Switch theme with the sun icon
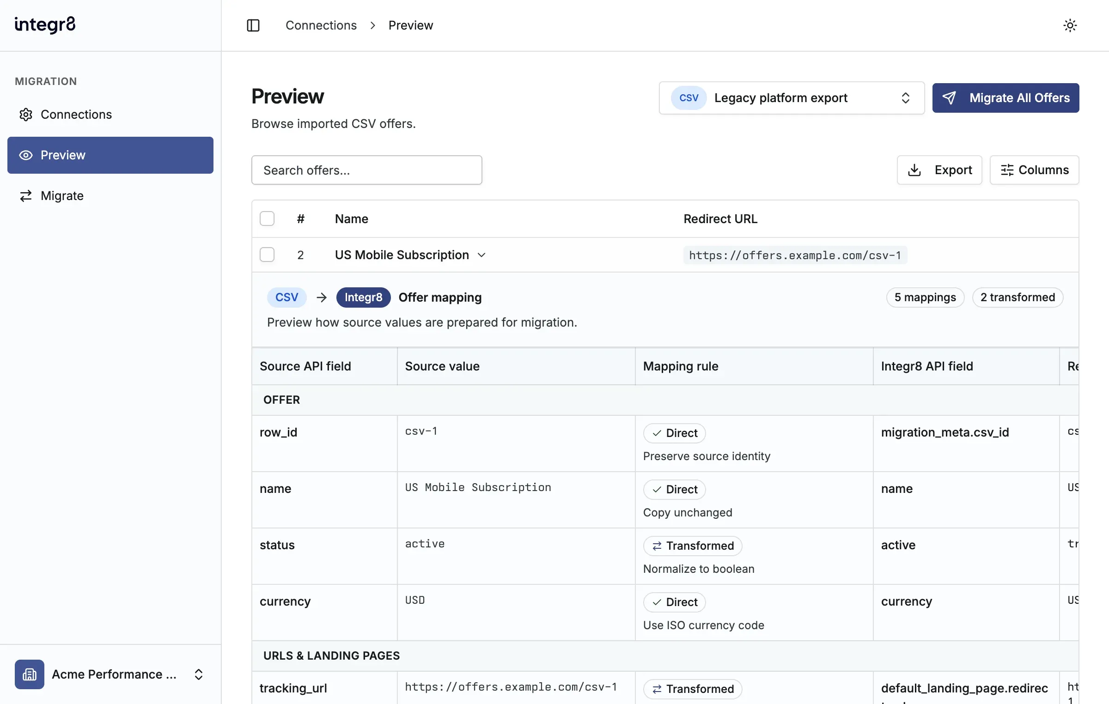 click(x=1070, y=25)
